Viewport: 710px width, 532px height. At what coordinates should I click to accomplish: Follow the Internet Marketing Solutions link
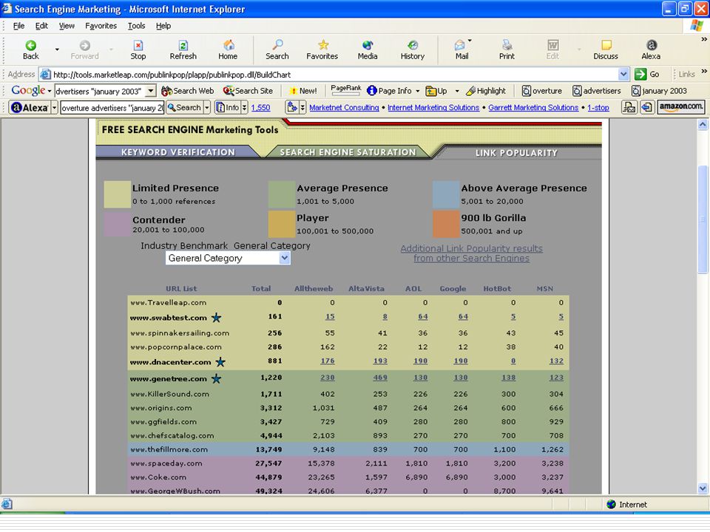coord(433,108)
